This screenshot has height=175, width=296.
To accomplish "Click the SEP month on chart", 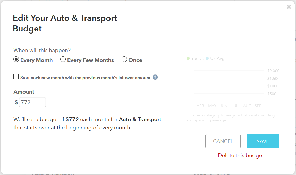I will click(x=258, y=106).
